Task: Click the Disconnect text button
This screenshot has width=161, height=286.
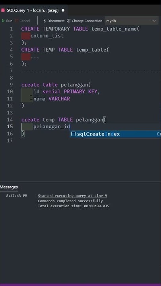Action: tap(56, 21)
